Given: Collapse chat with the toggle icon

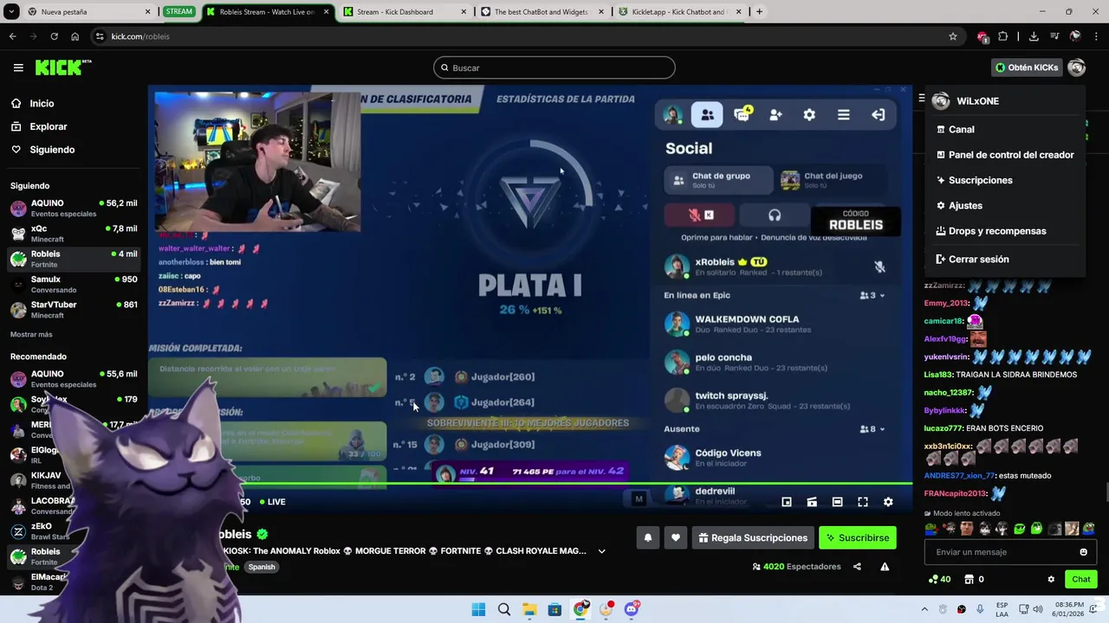Looking at the screenshot, I should (x=922, y=98).
